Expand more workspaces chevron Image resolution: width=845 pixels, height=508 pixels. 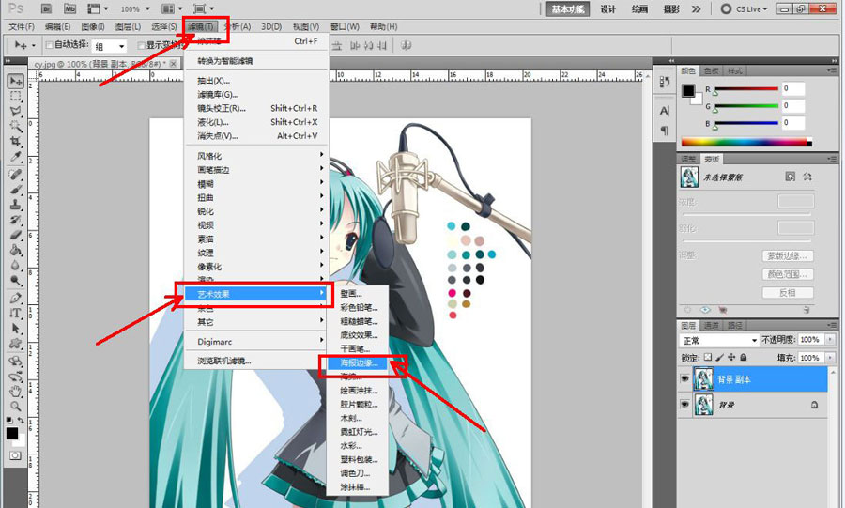(x=697, y=9)
